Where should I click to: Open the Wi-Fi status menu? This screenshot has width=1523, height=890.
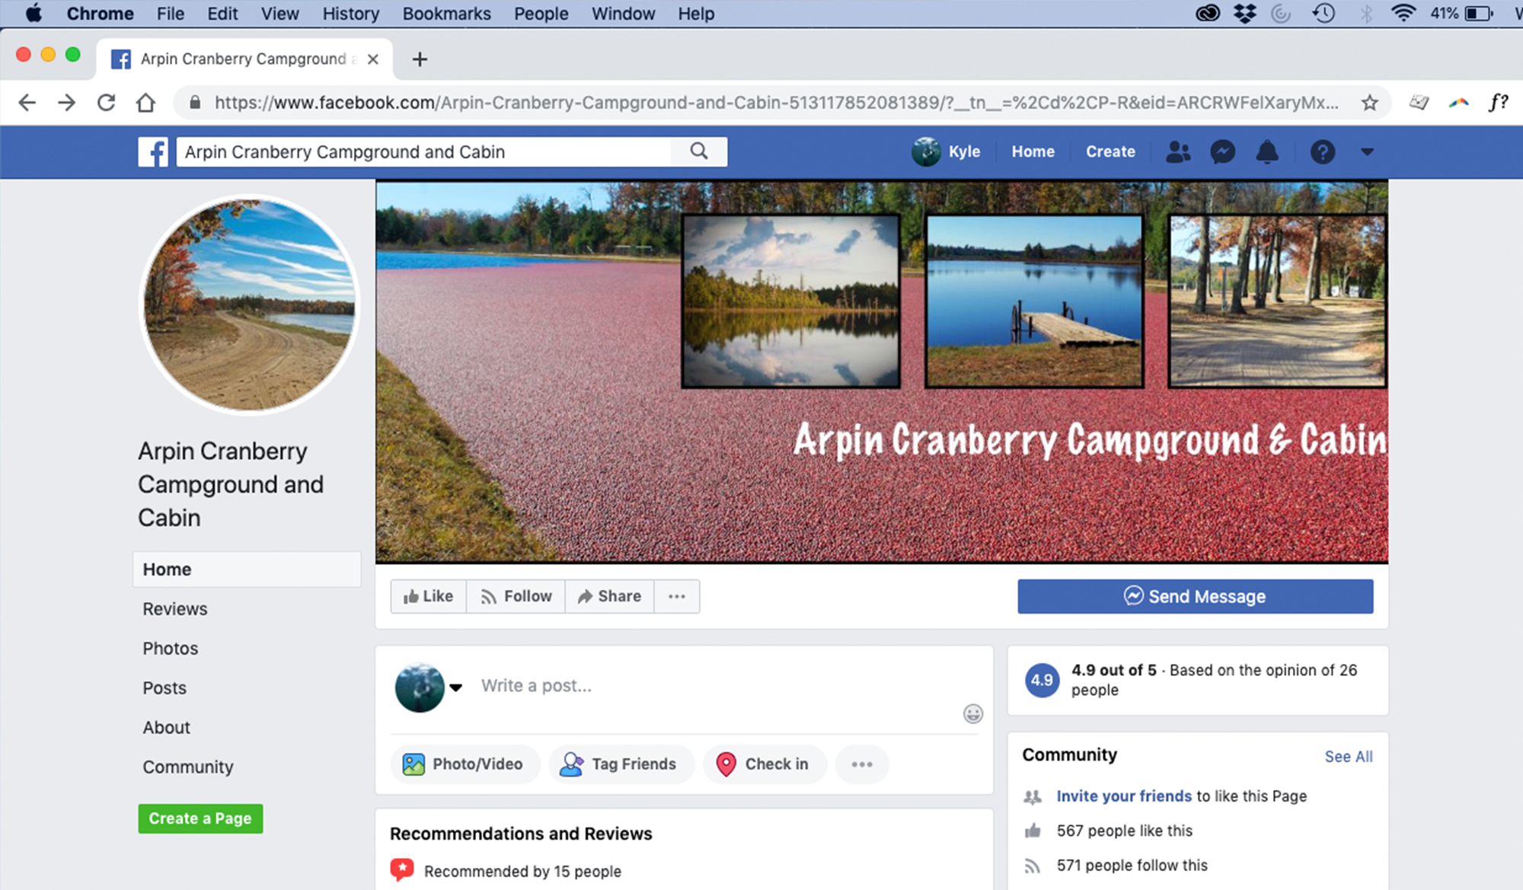coord(1403,13)
